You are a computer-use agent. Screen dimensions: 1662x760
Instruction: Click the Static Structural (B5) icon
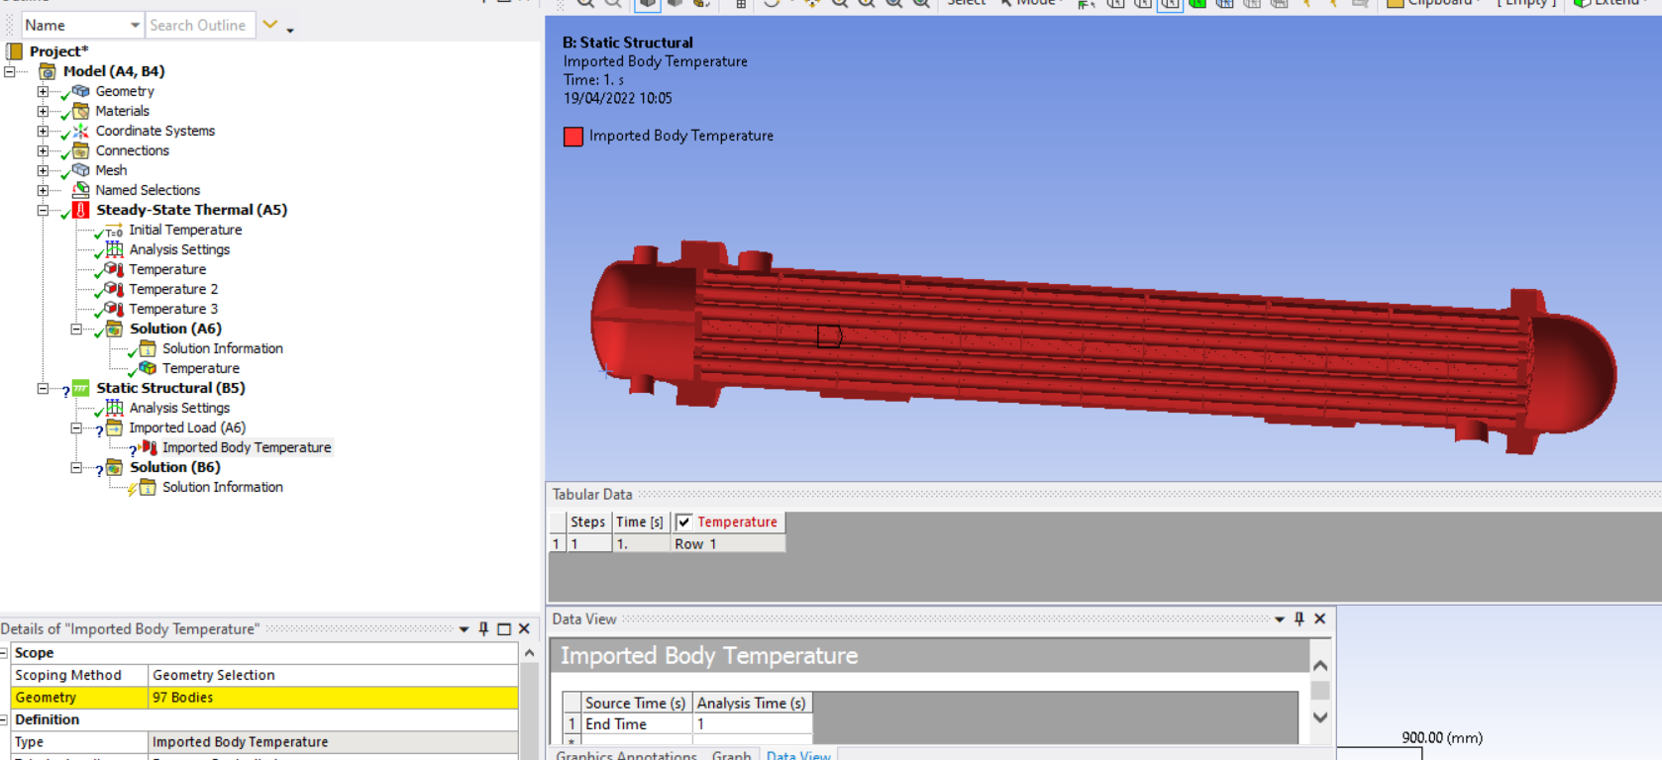[81, 388]
